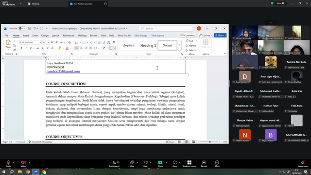The width and height of the screenshot is (311, 175).
Task: Open Change Case Aa dropdown
Action: click(63, 42)
